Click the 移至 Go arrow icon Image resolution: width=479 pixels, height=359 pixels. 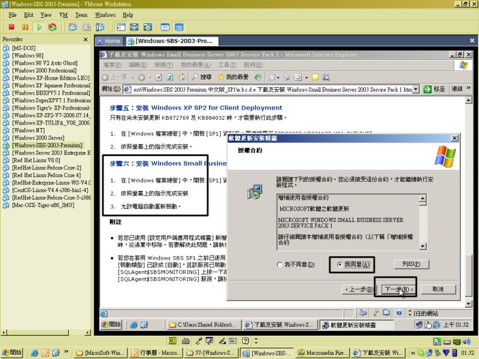tap(428, 89)
